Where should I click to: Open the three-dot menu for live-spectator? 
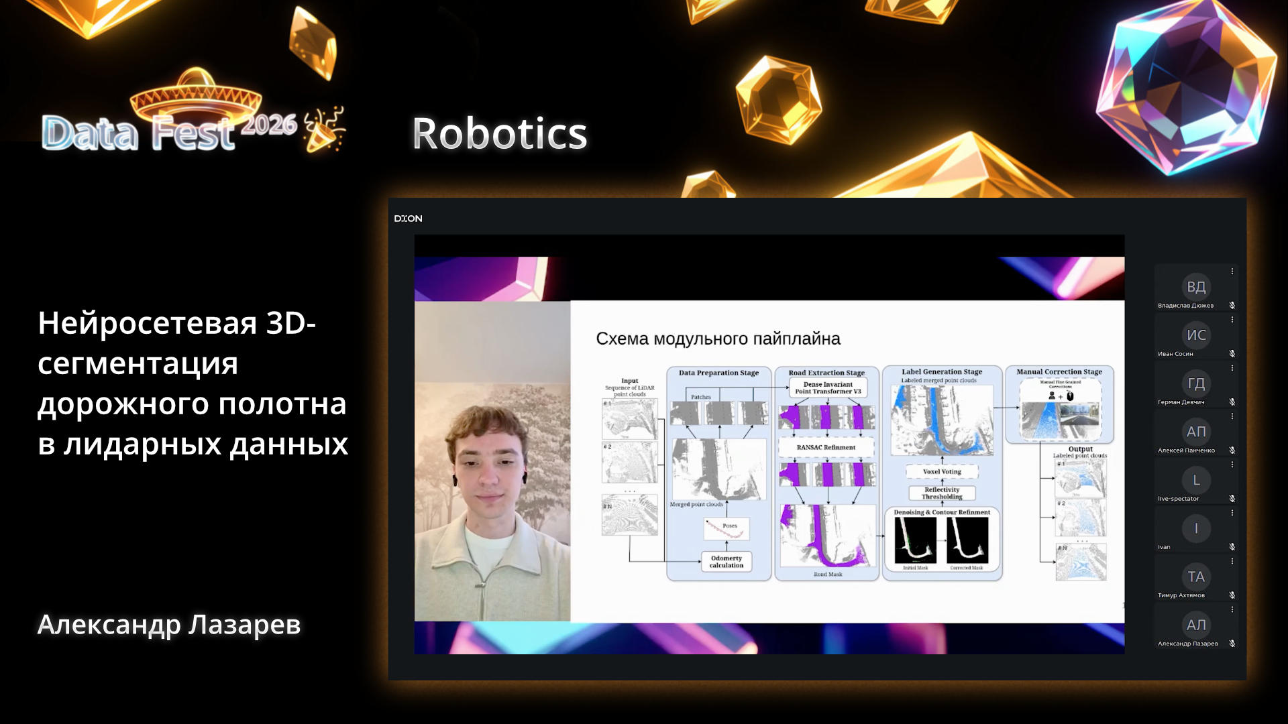click(x=1232, y=465)
